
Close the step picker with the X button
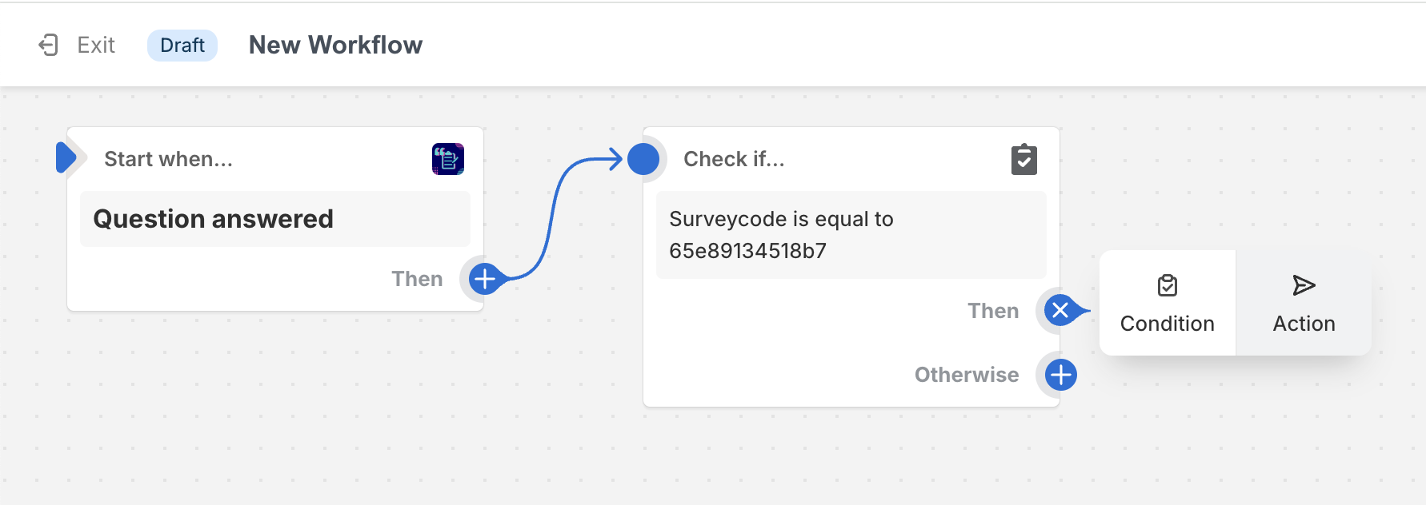point(1060,311)
